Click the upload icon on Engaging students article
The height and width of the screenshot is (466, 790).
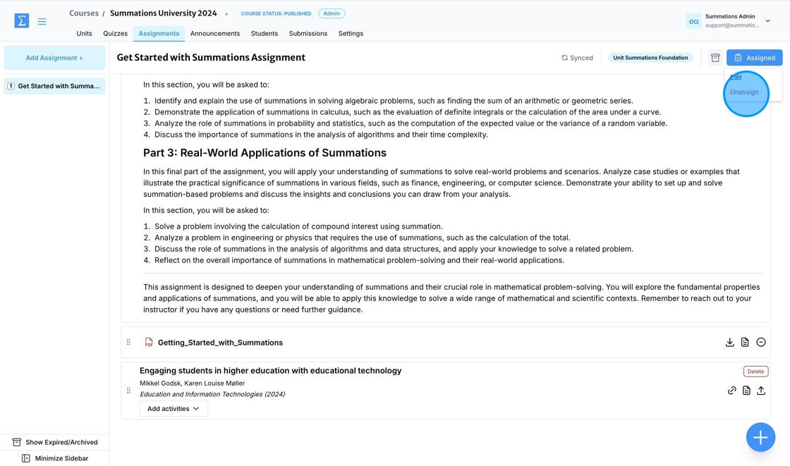click(x=761, y=391)
